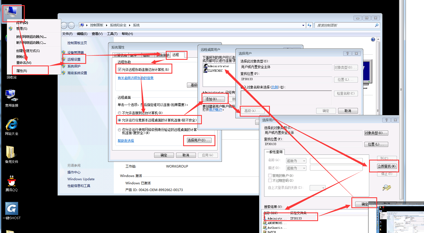Click the shield icon beside 高级系统设置

tap(63, 73)
